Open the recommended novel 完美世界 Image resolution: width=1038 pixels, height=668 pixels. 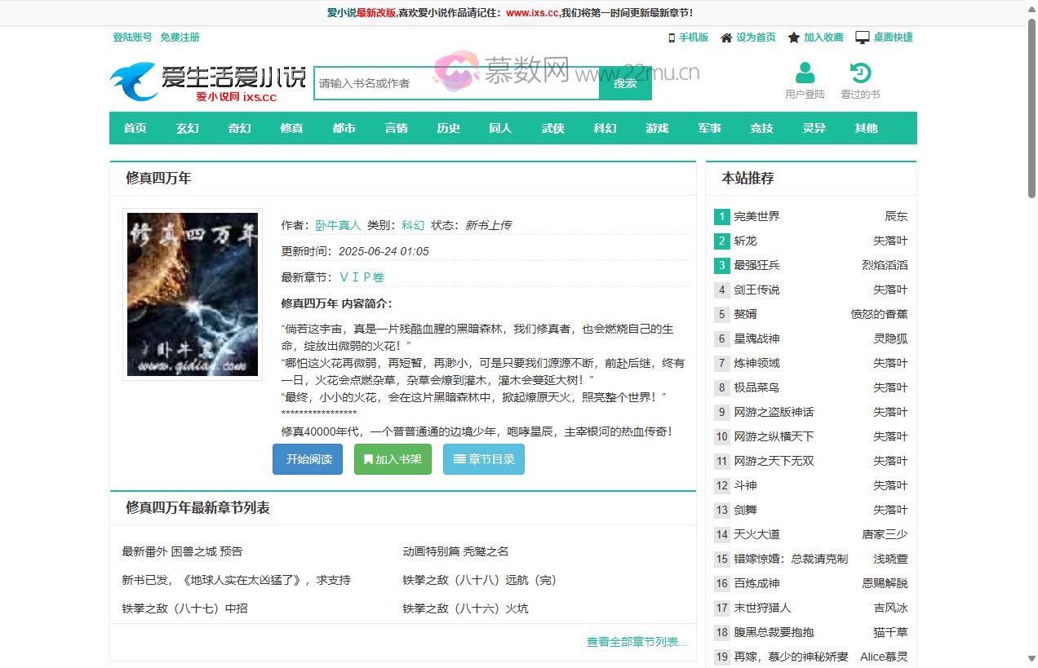pos(758,216)
